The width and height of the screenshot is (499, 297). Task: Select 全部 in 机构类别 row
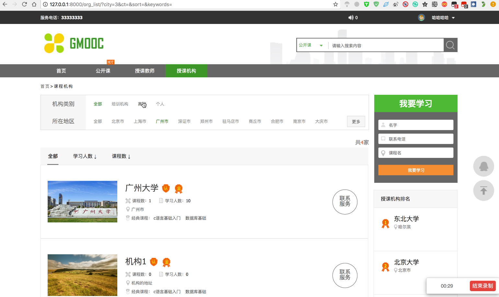(x=98, y=104)
